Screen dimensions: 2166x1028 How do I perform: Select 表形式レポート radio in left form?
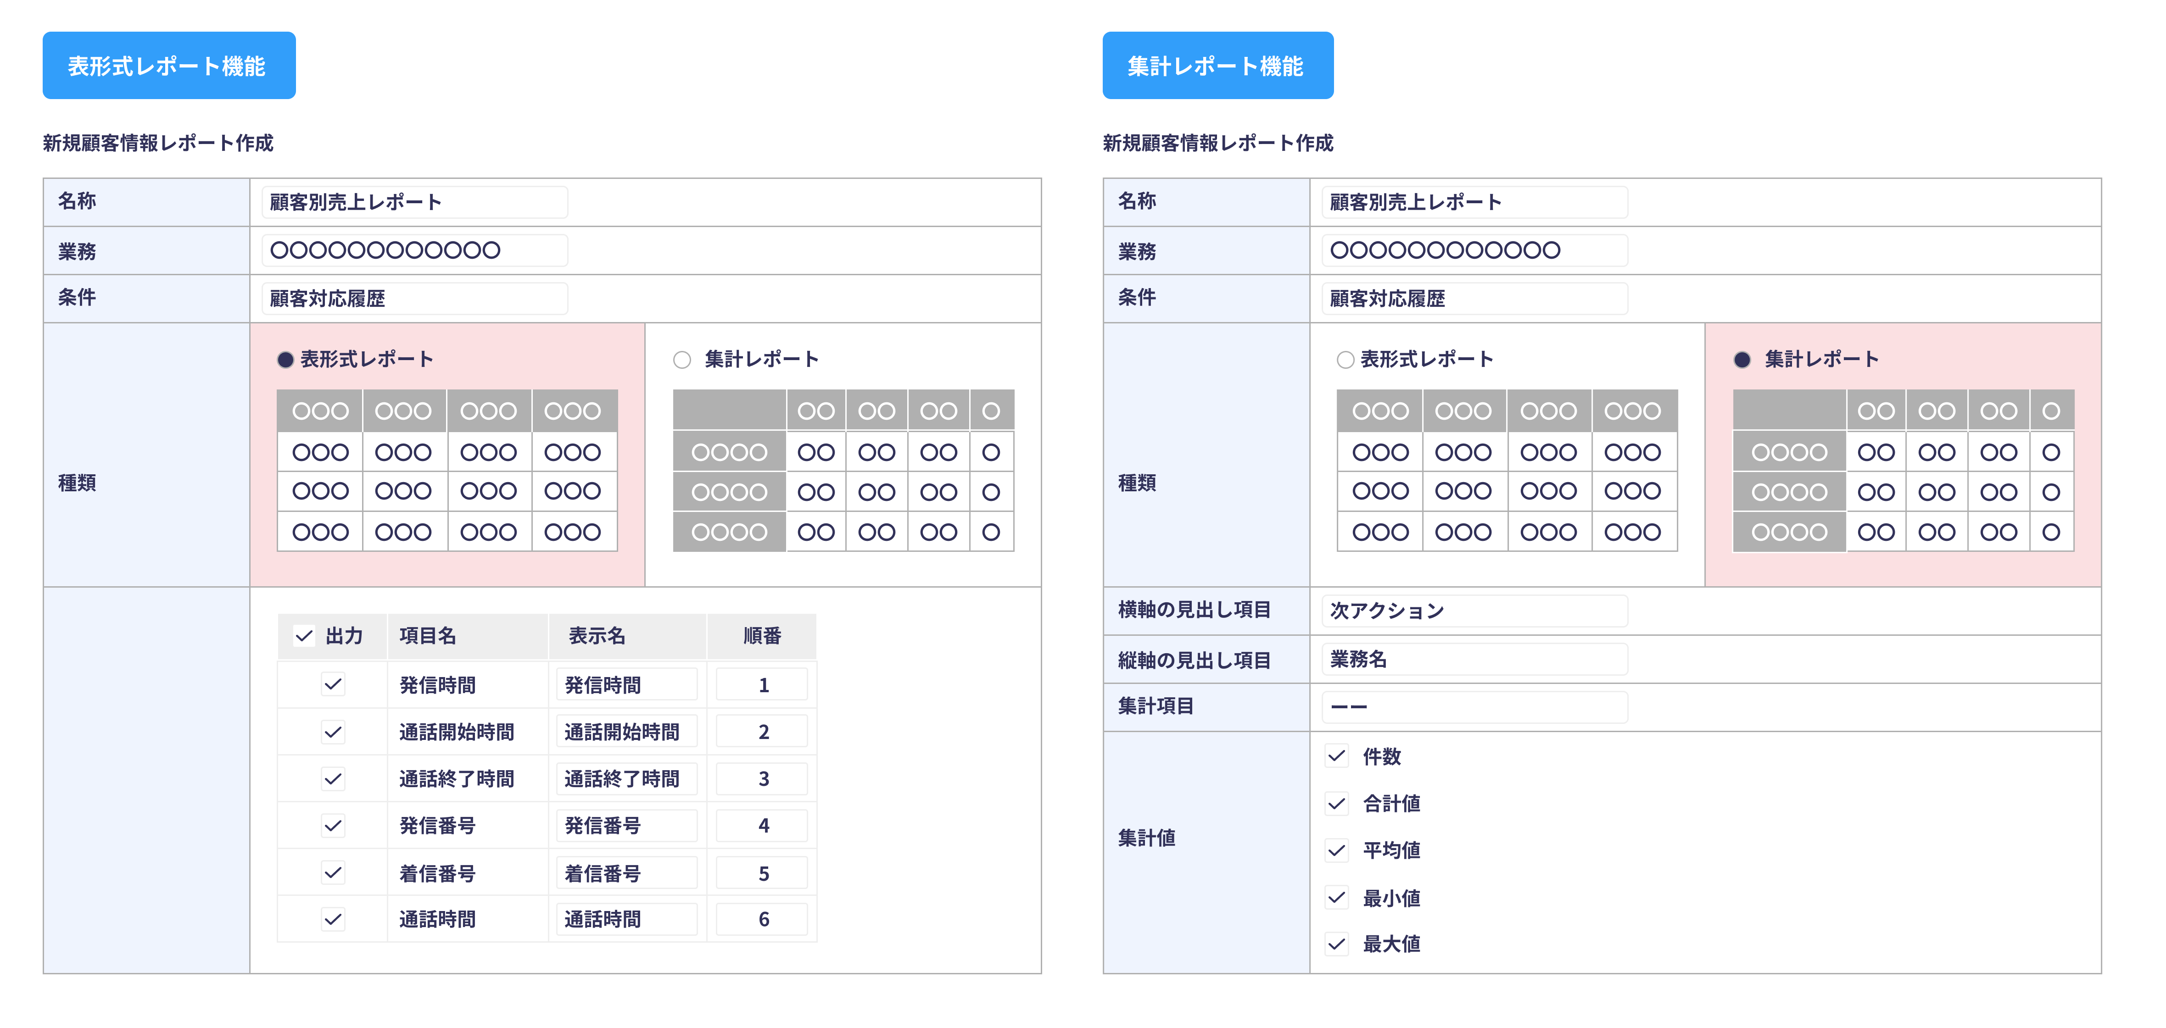(x=286, y=360)
